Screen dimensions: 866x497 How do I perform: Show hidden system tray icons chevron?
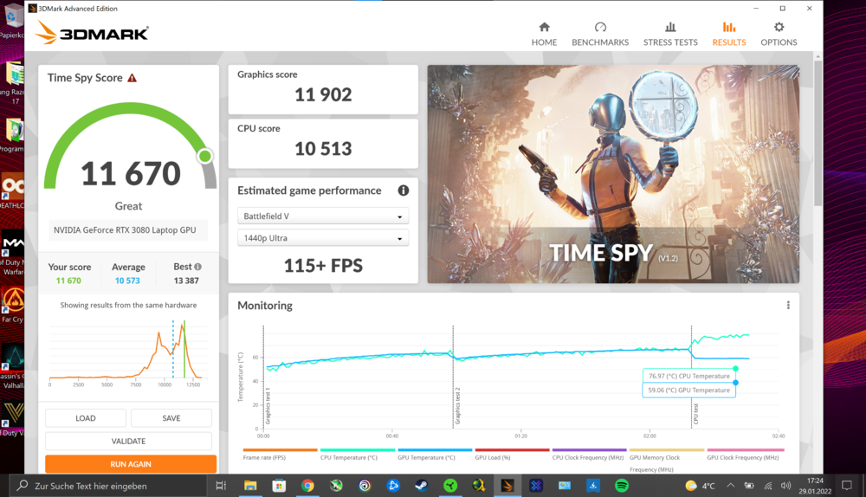729,486
